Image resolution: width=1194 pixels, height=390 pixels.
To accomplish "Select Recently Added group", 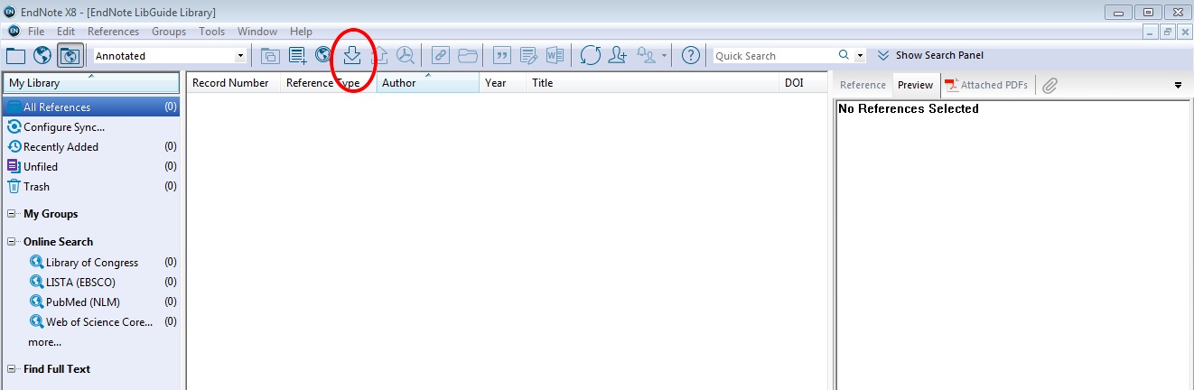I will tap(91, 147).
